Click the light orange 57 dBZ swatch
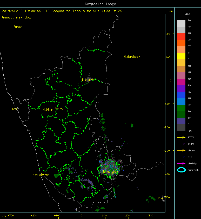Viewport: 201px width, 219px height. pos(181,49)
